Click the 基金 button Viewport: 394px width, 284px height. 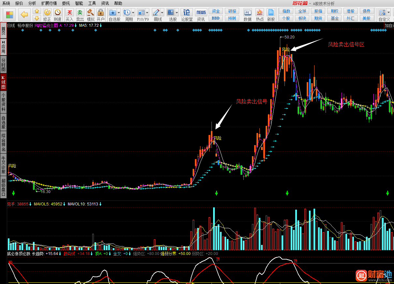334,18
